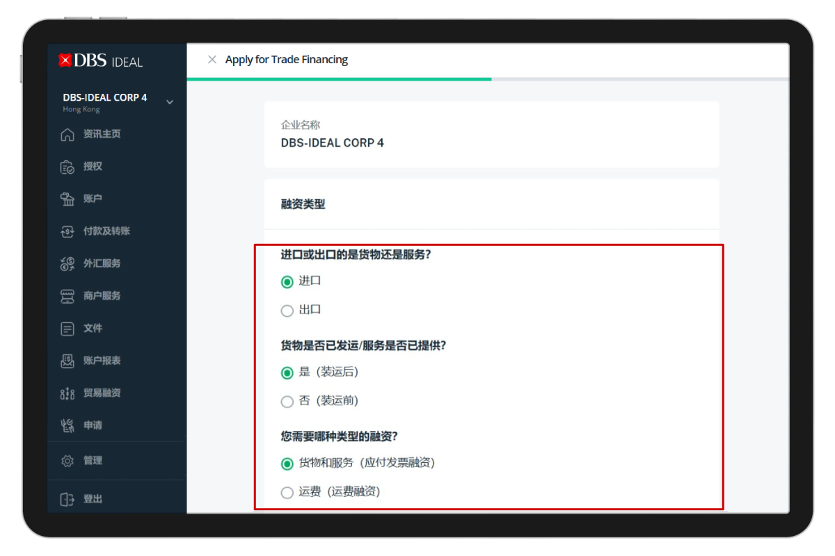
Task: Open 账户报表 in the sidebar
Action: (102, 361)
